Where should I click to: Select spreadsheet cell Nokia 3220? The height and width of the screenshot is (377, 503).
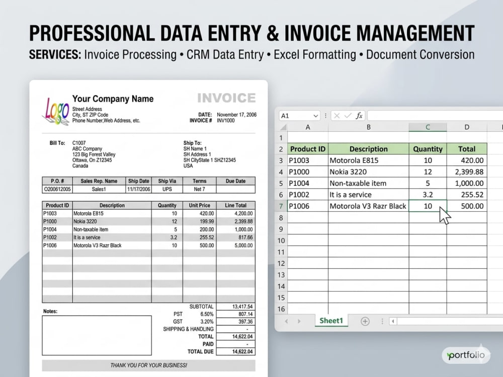click(x=369, y=172)
